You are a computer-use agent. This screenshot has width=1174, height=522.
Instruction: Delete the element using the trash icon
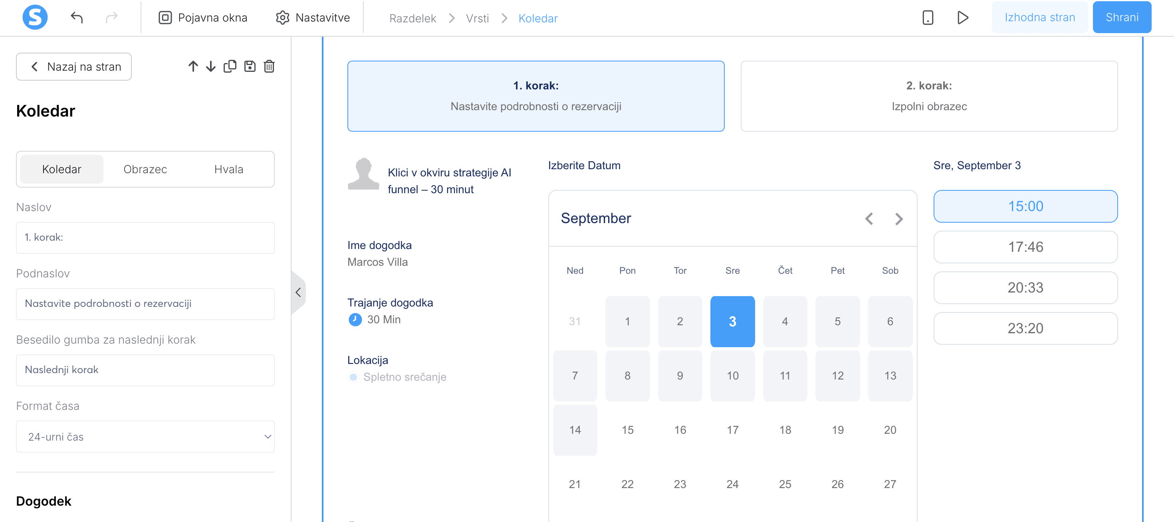pos(269,66)
